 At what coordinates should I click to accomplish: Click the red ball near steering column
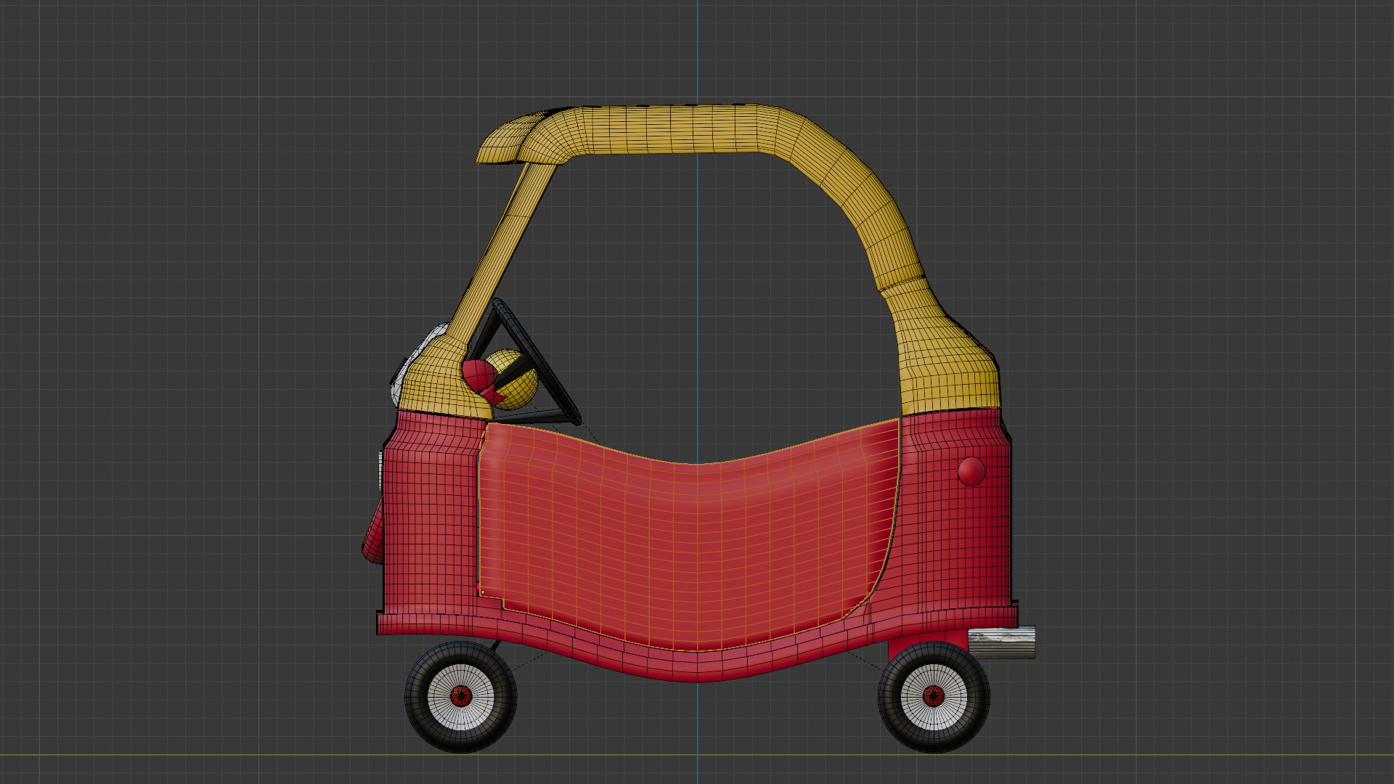(478, 376)
